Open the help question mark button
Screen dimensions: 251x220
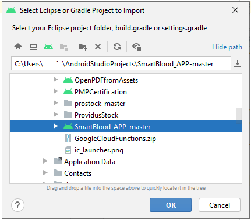[17, 205]
